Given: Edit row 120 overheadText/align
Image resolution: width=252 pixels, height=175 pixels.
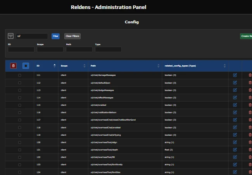Looking at the screenshot, I should (235, 142).
